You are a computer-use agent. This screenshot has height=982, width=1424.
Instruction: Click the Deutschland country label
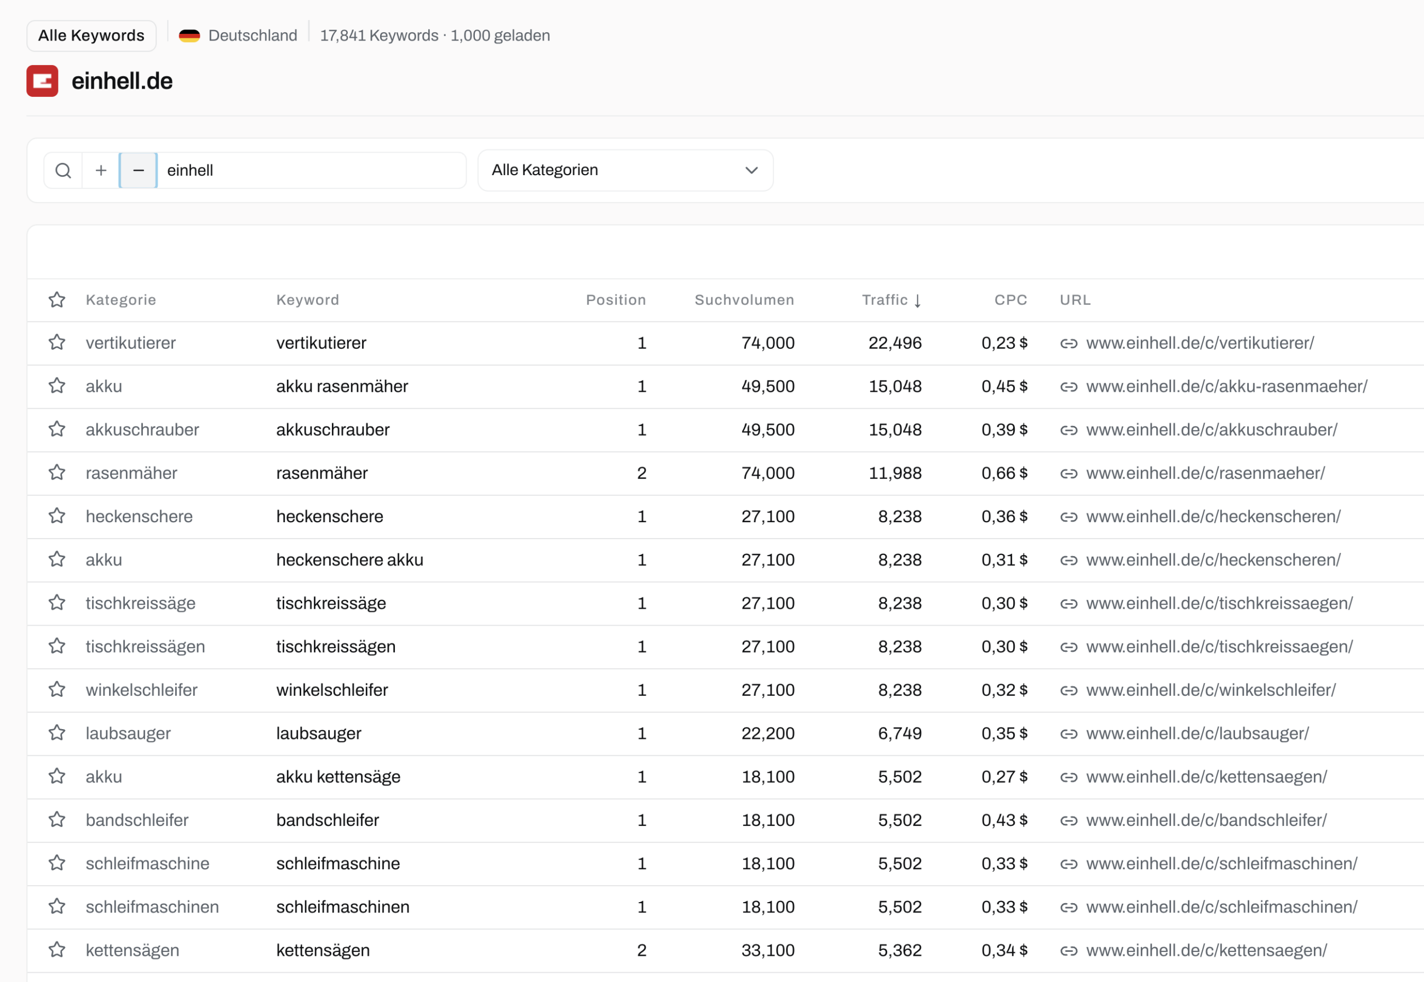point(252,36)
